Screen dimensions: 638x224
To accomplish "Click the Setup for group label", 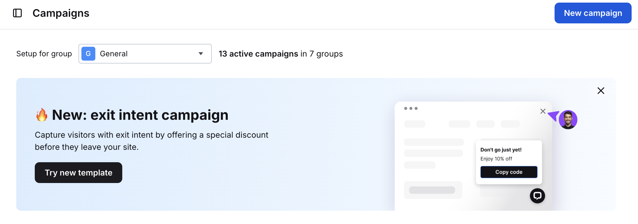I will pyautogui.click(x=44, y=54).
